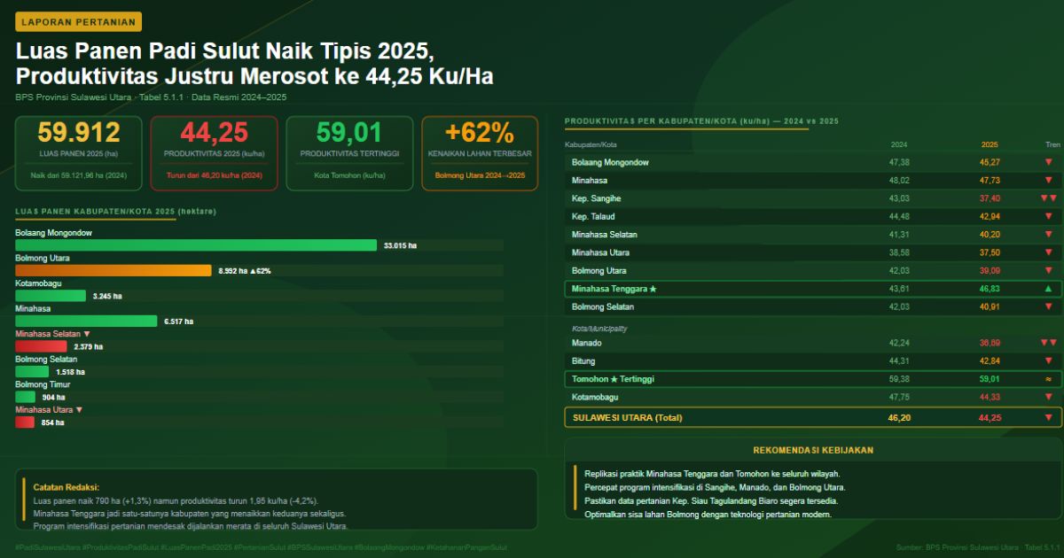Click the trend arrow in Bolaang Mongondow table row
This screenshot has height=558, width=1064.
point(1048,162)
